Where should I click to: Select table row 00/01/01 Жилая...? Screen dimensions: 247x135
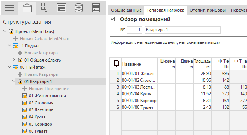coord(139,73)
